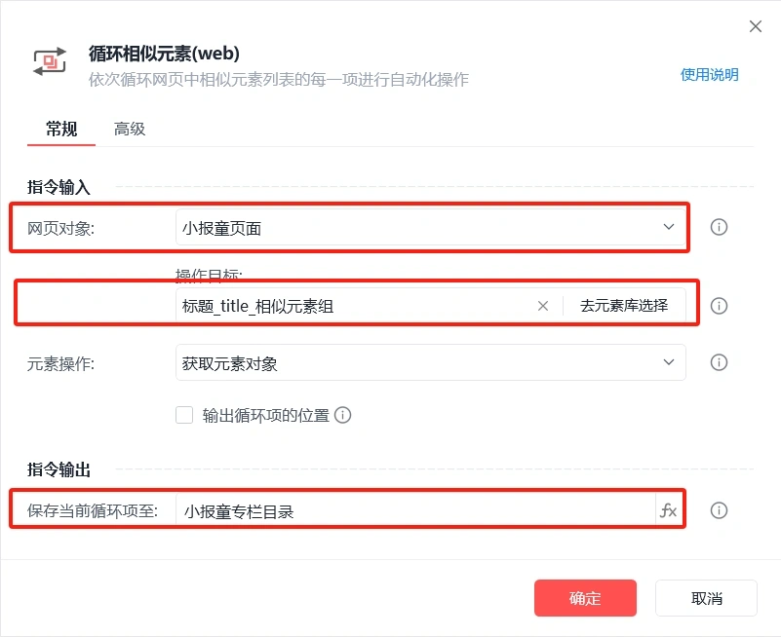Screen dimensions: 781x637
Task: Open the 使用说明 help link
Action: pos(709,75)
